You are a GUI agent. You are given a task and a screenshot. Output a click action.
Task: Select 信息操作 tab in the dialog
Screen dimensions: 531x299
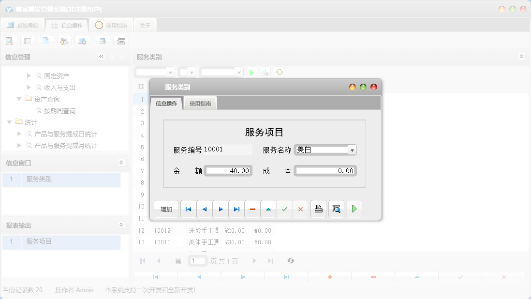pyautogui.click(x=166, y=104)
